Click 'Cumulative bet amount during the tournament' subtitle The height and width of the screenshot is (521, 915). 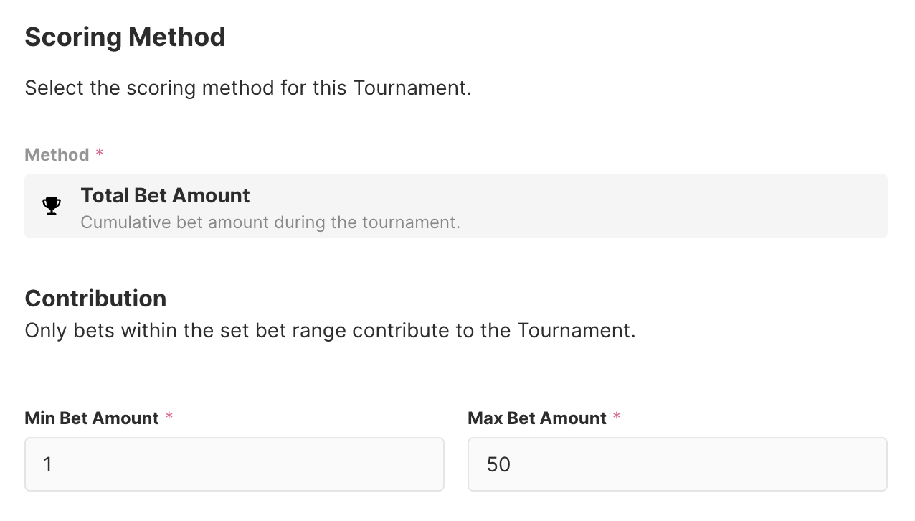pos(270,222)
